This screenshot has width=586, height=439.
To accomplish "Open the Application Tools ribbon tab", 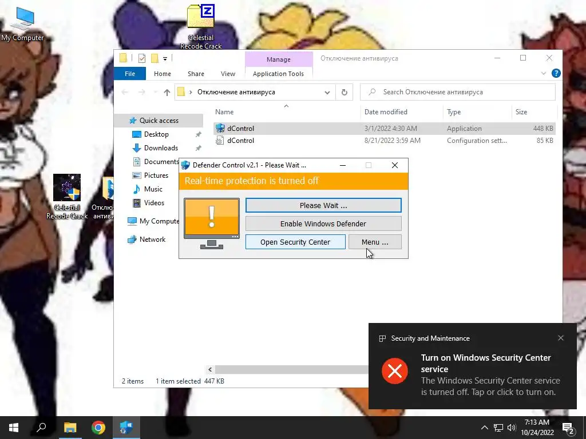I will pos(278,74).
